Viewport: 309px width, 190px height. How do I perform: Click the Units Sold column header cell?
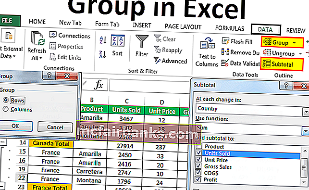(x=126, y=110)
